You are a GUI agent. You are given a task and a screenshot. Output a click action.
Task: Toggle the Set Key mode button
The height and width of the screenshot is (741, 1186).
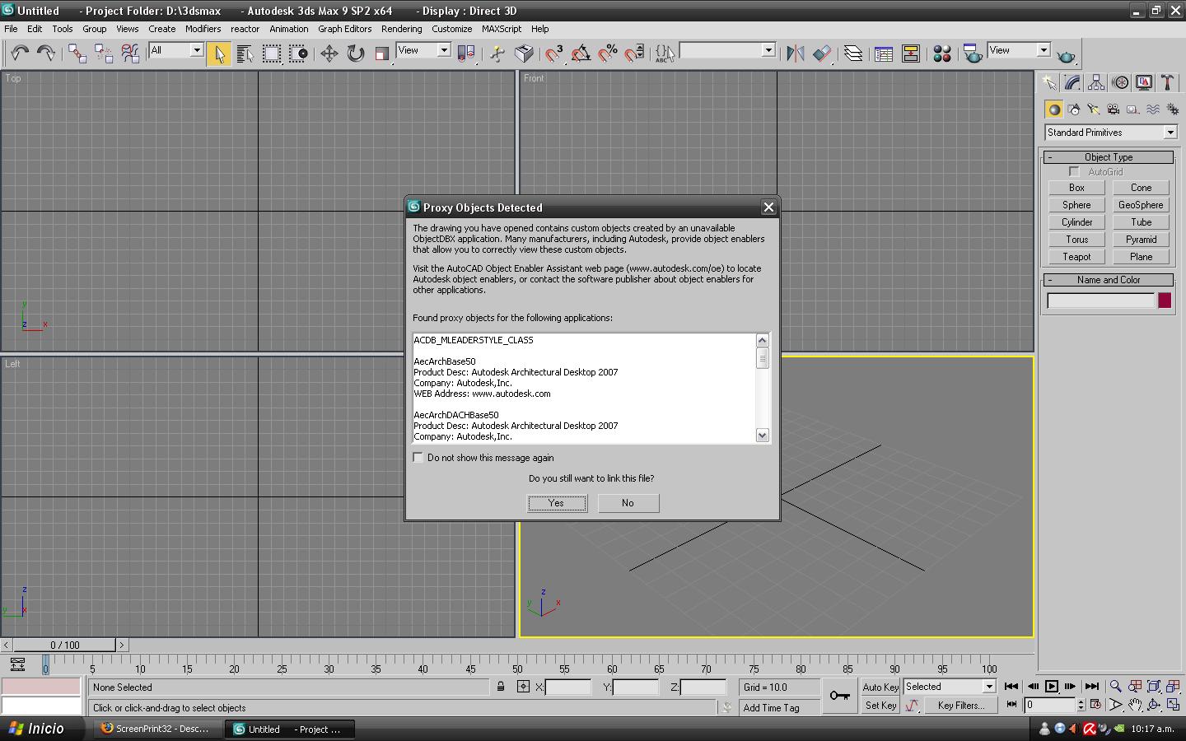tap(880, 706)
